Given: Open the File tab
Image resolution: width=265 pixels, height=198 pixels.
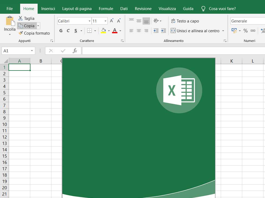Looking at the screenshot, I should coord(10,9).
